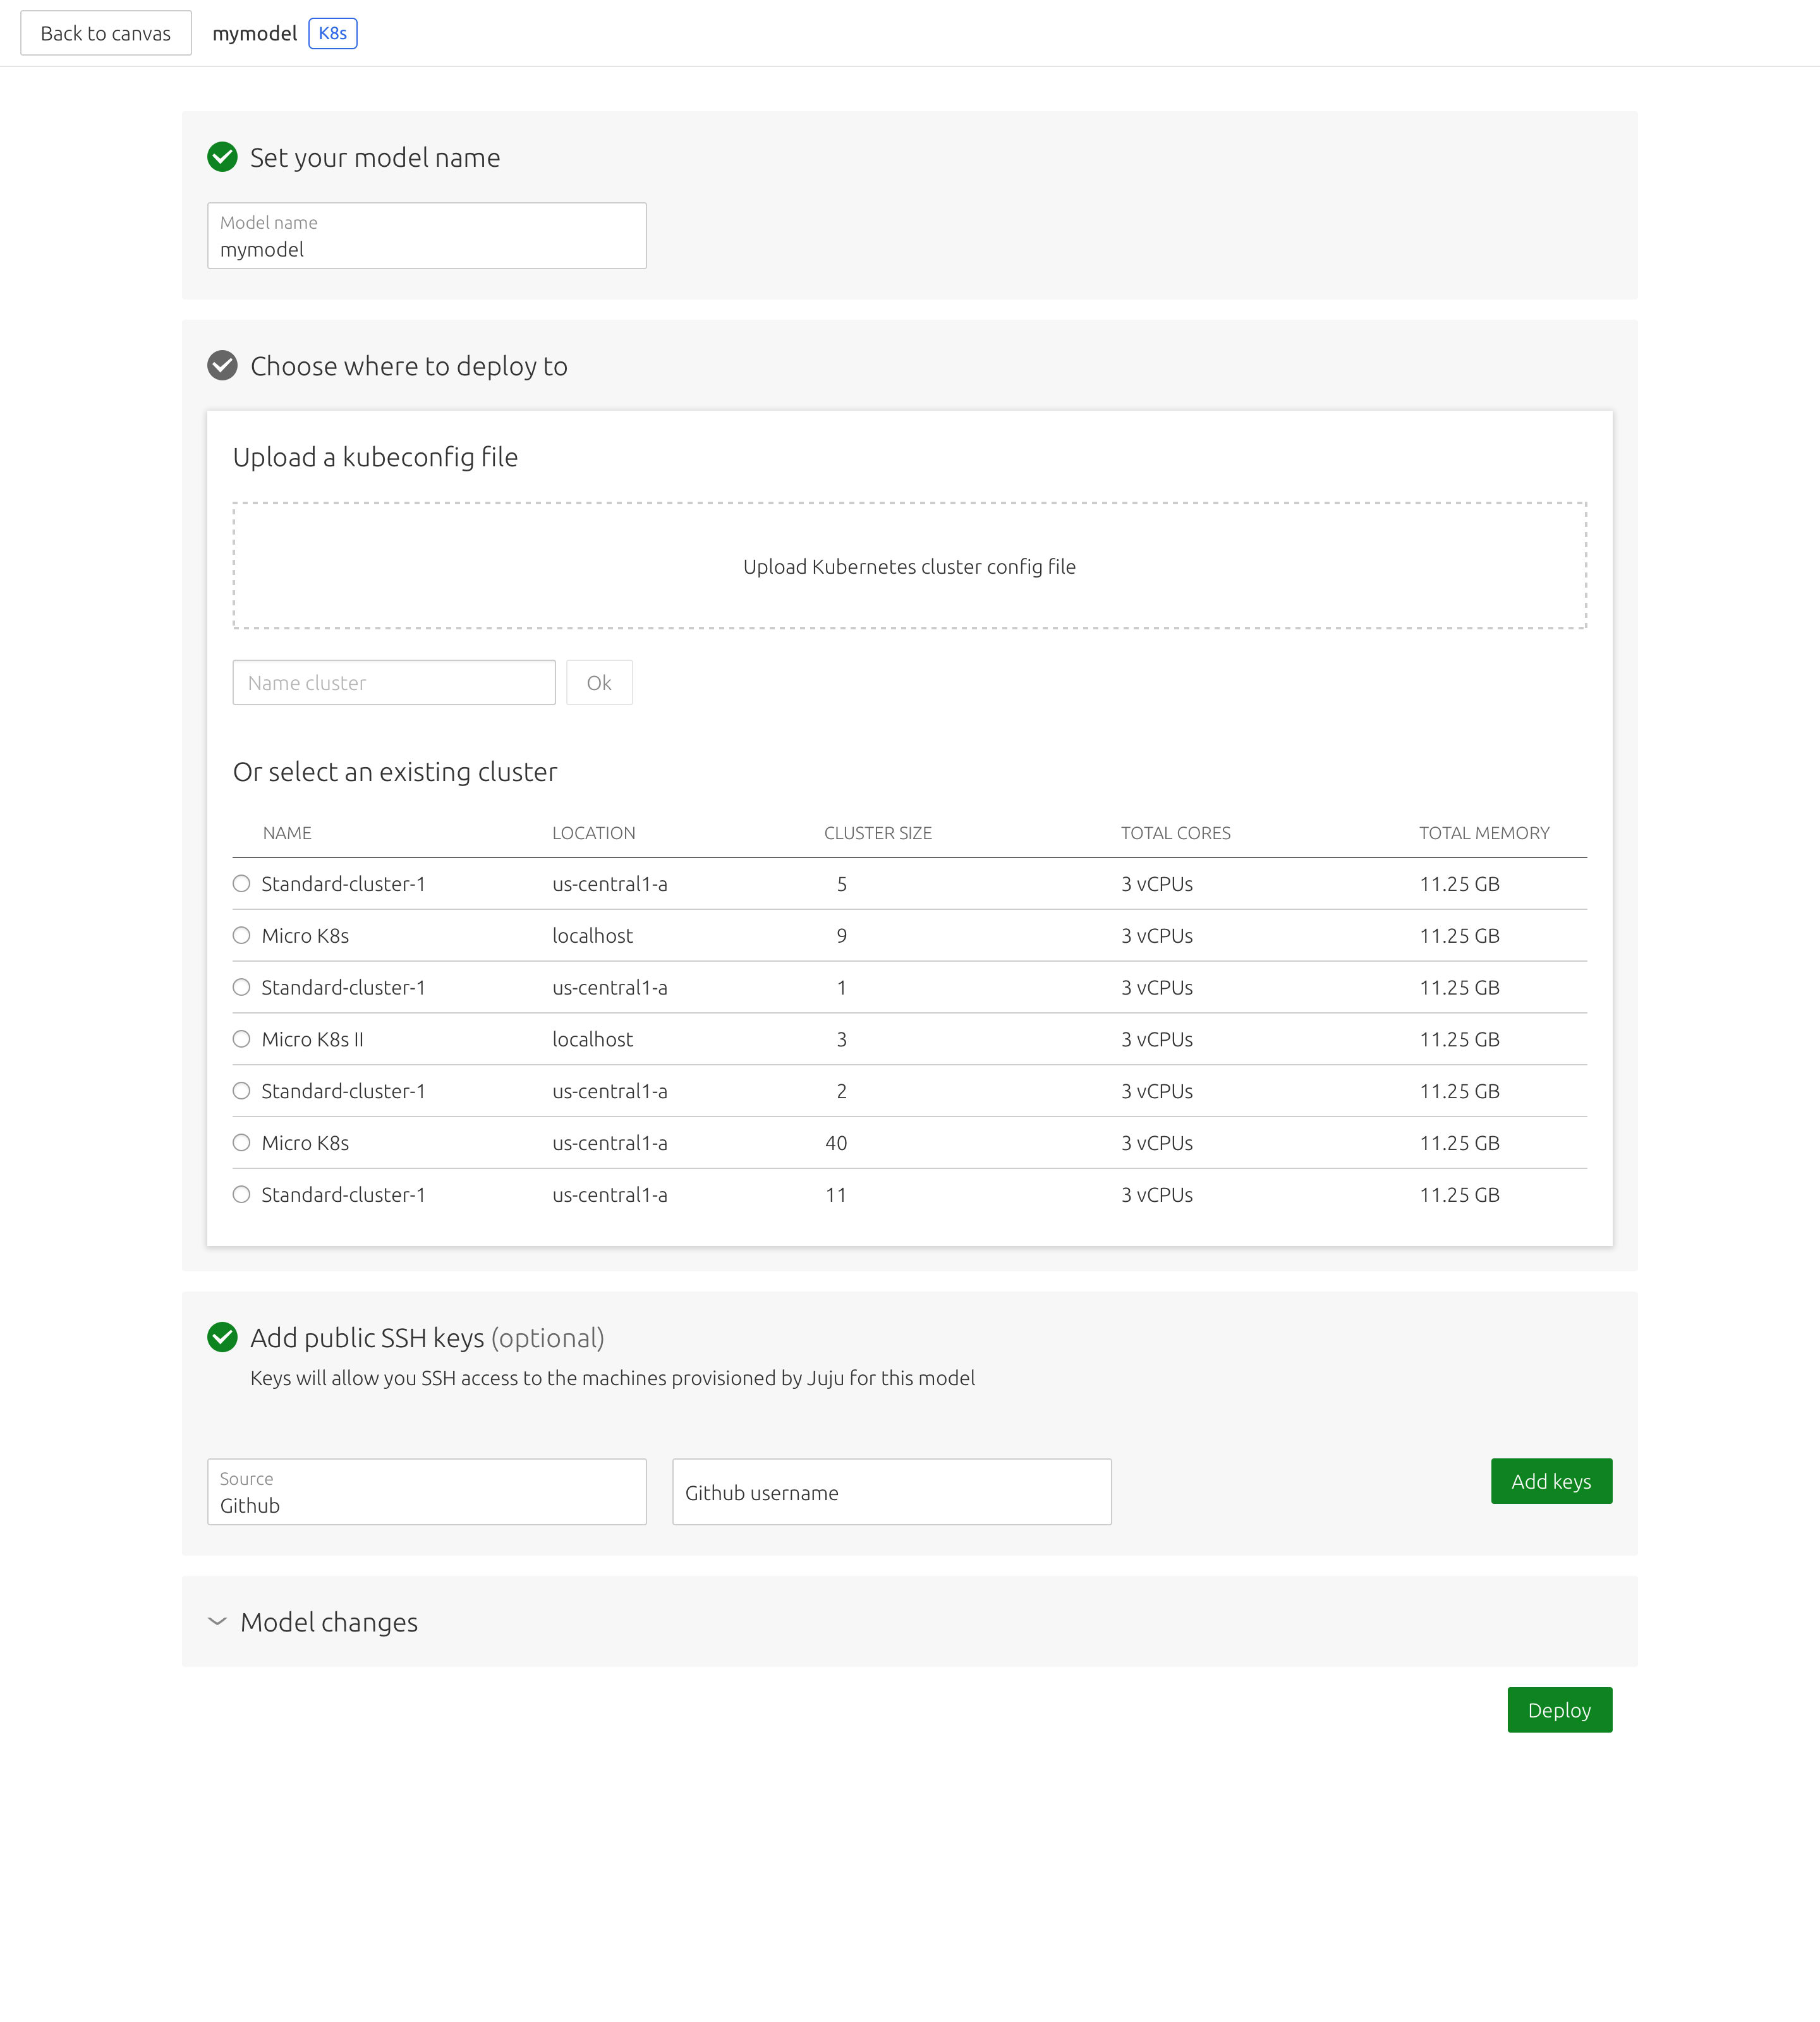The image size is (1820, 2022).
Task: Click the Ok button next to Name cluster
Action: [x=599, y=683]
